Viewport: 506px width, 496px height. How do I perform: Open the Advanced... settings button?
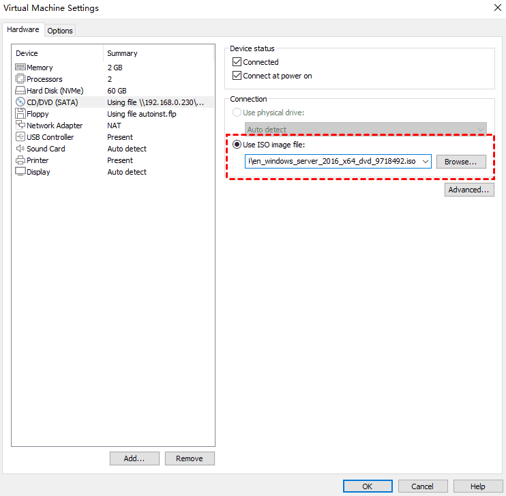click(469, 190)
